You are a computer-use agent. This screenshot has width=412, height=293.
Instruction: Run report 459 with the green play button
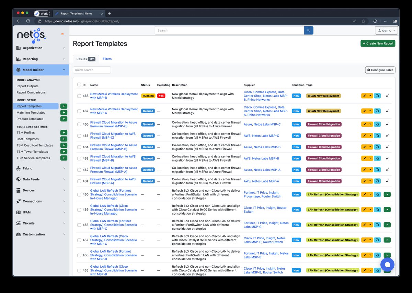(x=387, y=209)
